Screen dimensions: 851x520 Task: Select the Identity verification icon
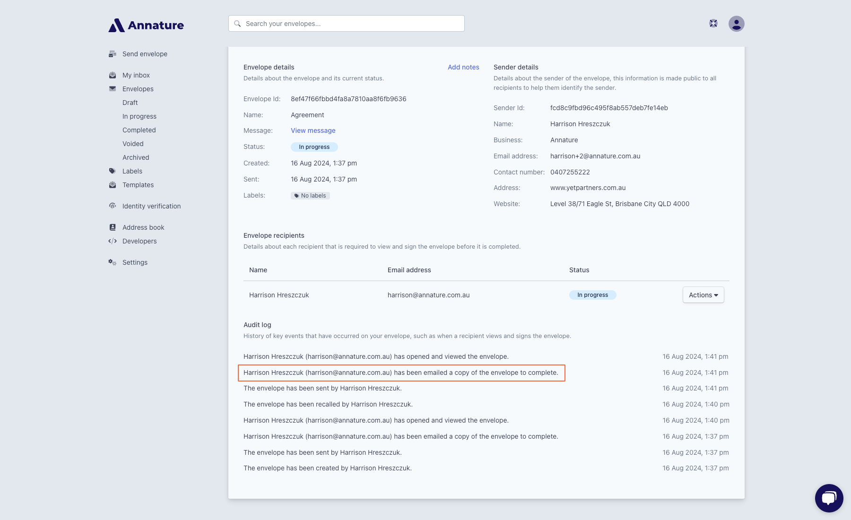click(x=113, y=206)
